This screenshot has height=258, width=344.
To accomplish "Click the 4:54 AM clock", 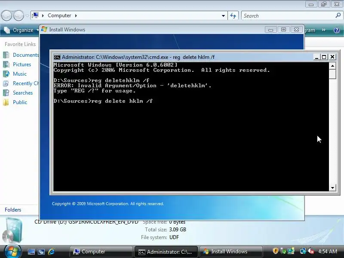I will 328,252.
